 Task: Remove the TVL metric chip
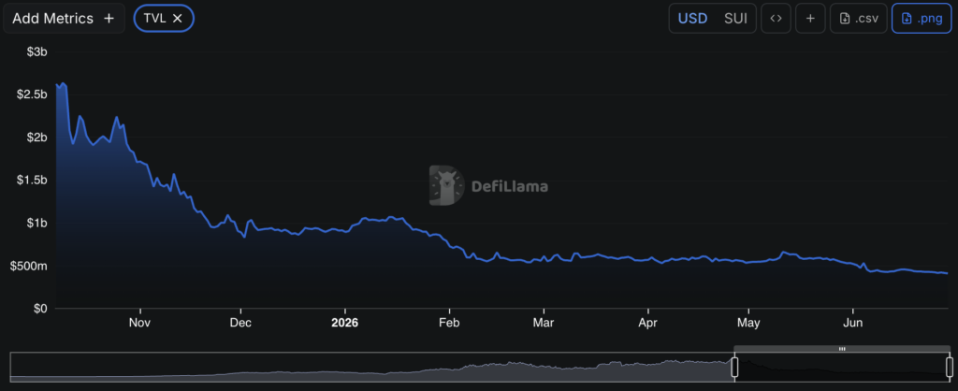178,19
